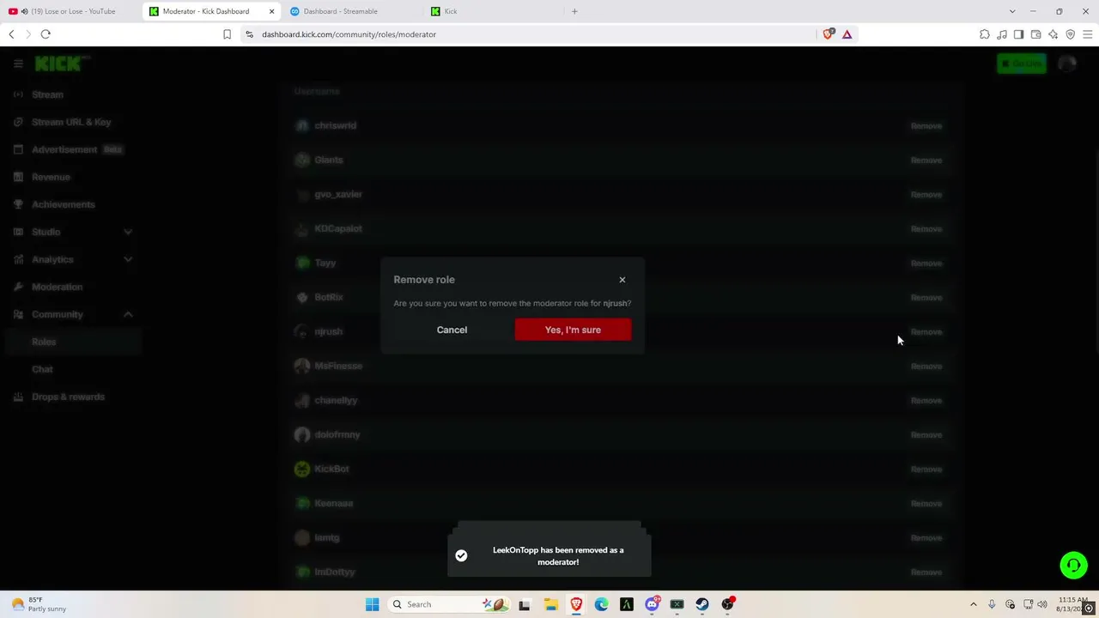Open Task View from the taskbar

point(525,604)
